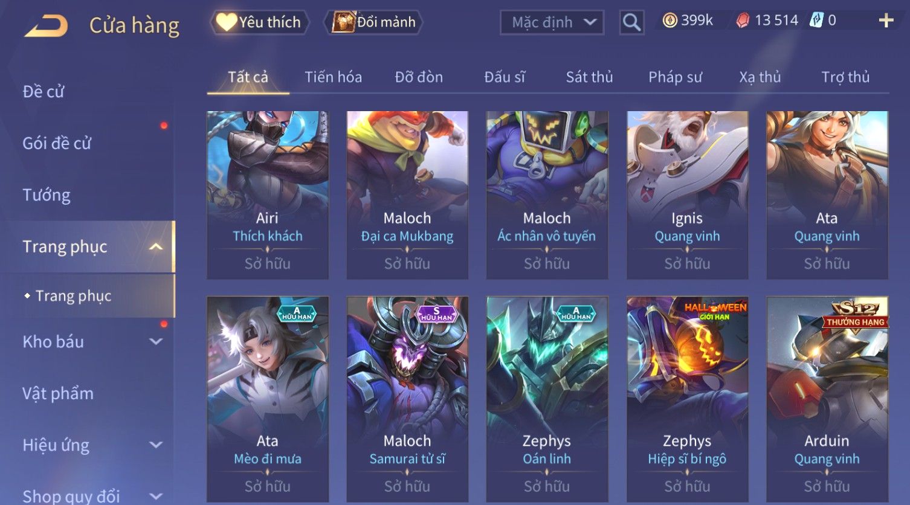Screen dimensions: 910x505
Task: Tap the red ruby currency icon
Action: coord(743,21)
